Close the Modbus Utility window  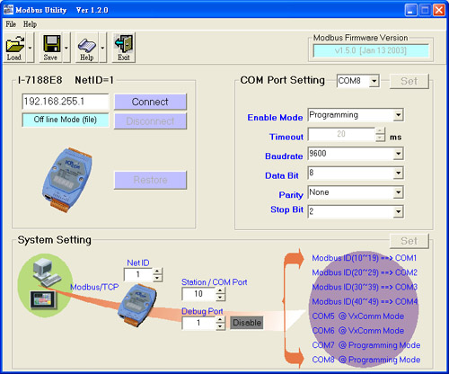pyautogui.click(x=439, y=10)
